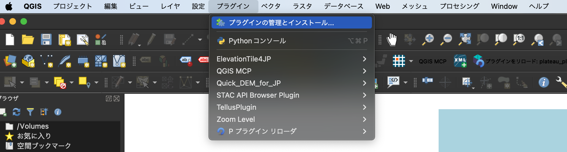
Task: Create a new blank project
Action: click(x=10, y=40)
